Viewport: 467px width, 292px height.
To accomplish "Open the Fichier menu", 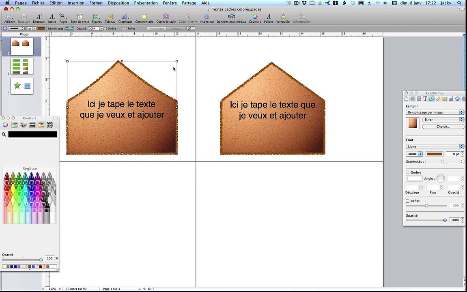I will pos(38,3).
